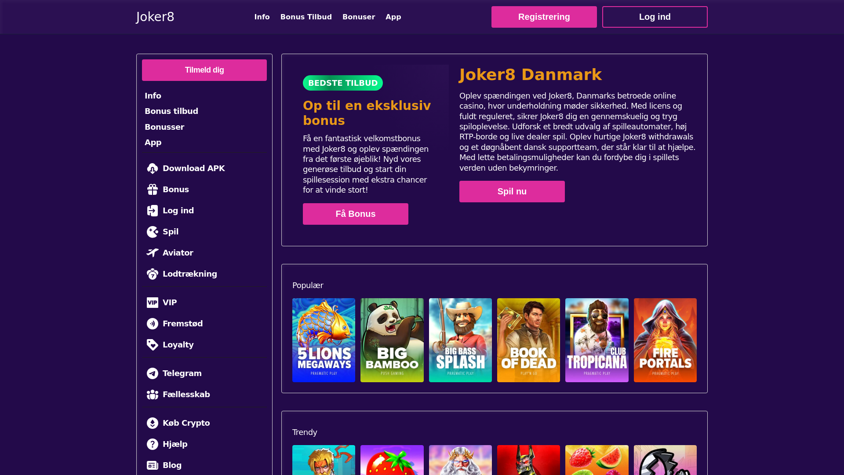Select Bonus tilbud in sidebar menu

point(171,111)
